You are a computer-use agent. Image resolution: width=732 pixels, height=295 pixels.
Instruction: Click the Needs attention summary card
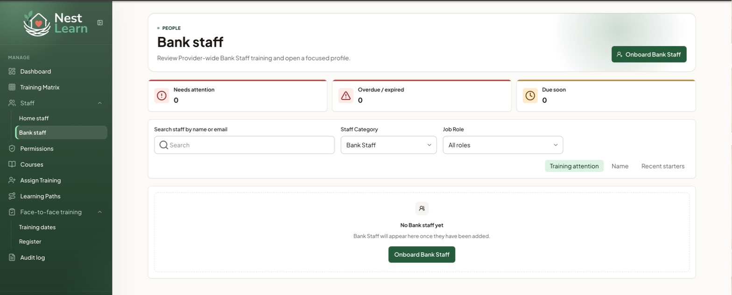[238, 96]
